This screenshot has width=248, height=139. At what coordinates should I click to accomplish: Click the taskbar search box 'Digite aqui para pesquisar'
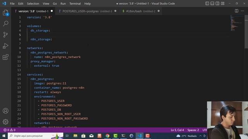pos(35,136)
